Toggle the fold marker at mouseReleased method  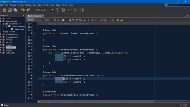[35, 75]
